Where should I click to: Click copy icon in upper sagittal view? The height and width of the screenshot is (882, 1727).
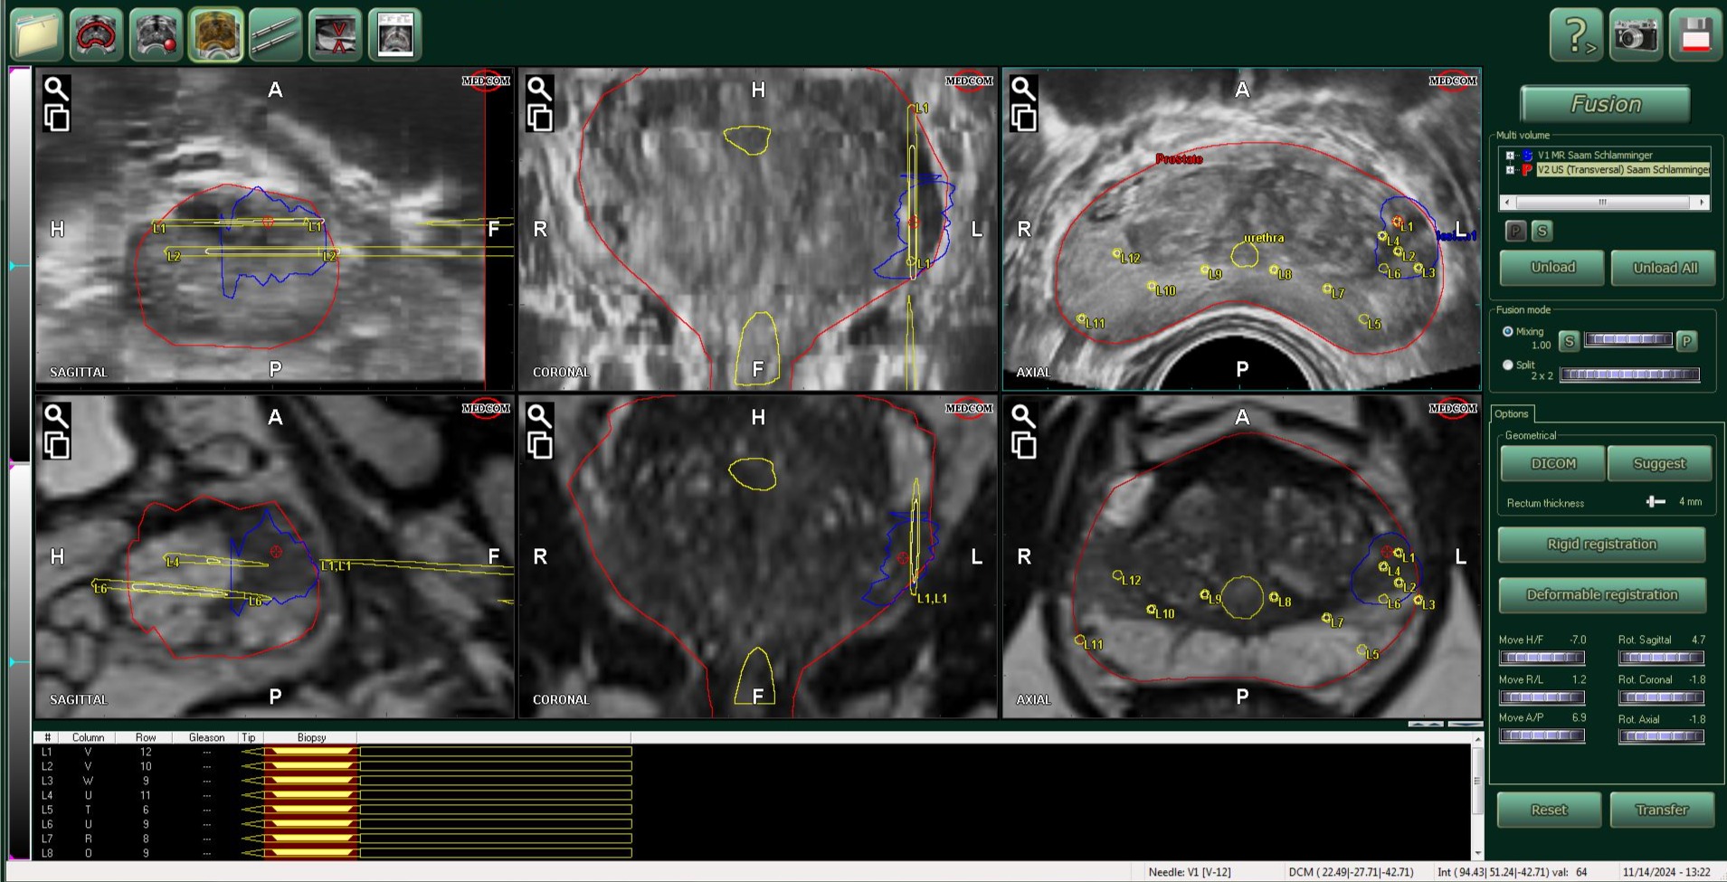click(56, 119)
